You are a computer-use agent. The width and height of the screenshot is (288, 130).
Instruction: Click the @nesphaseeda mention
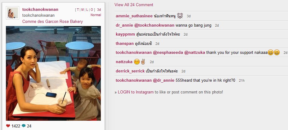(x=168, y=53)
